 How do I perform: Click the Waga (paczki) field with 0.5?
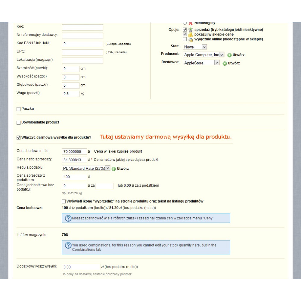click(x=70, y=94)
